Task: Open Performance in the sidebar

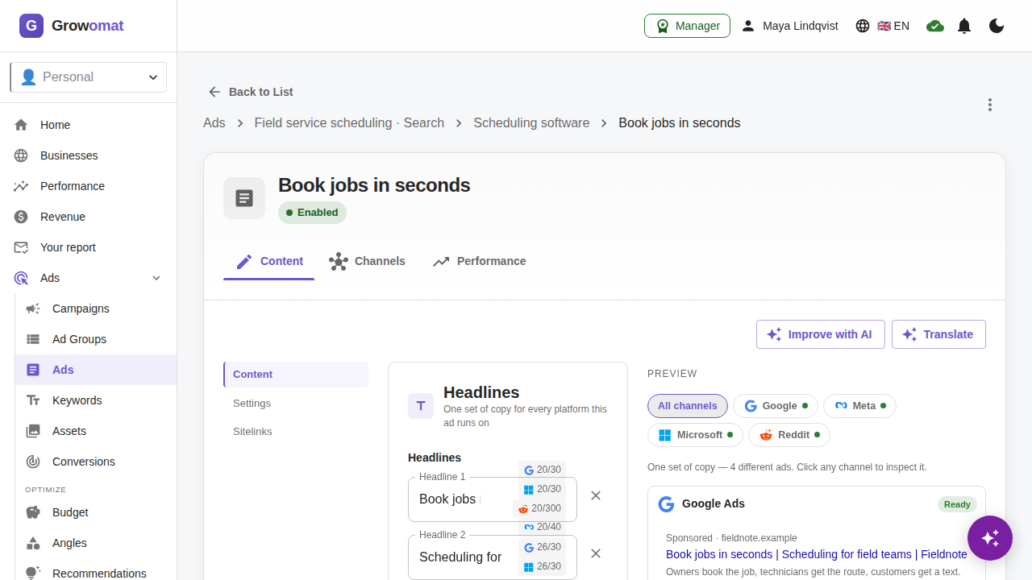Action: (x=89, y=186)
